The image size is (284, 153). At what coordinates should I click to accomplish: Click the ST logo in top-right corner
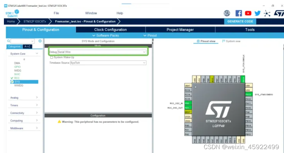pos(279,13)
